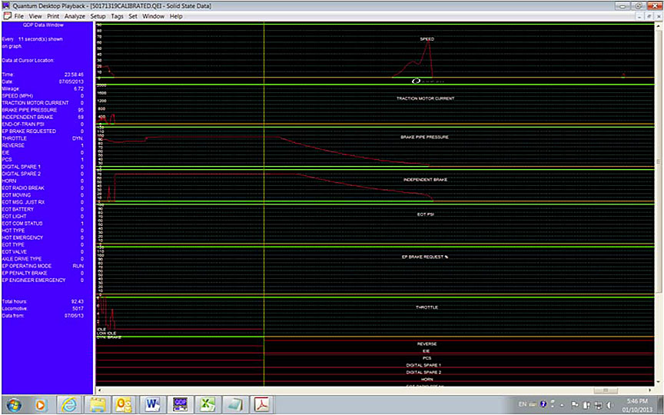664x415 pixels.
Task: Click the Print menu item
Action: pyautogui.click(x=53, y=15)
